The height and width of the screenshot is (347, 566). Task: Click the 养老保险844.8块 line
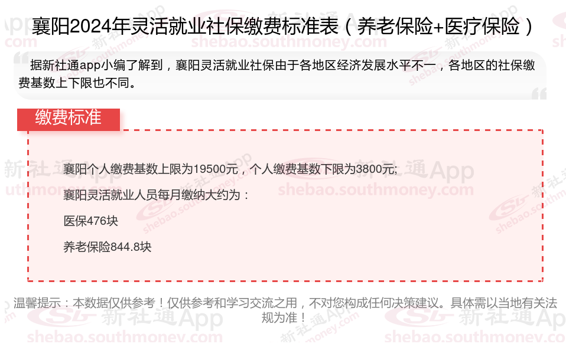tap(107, 247)
